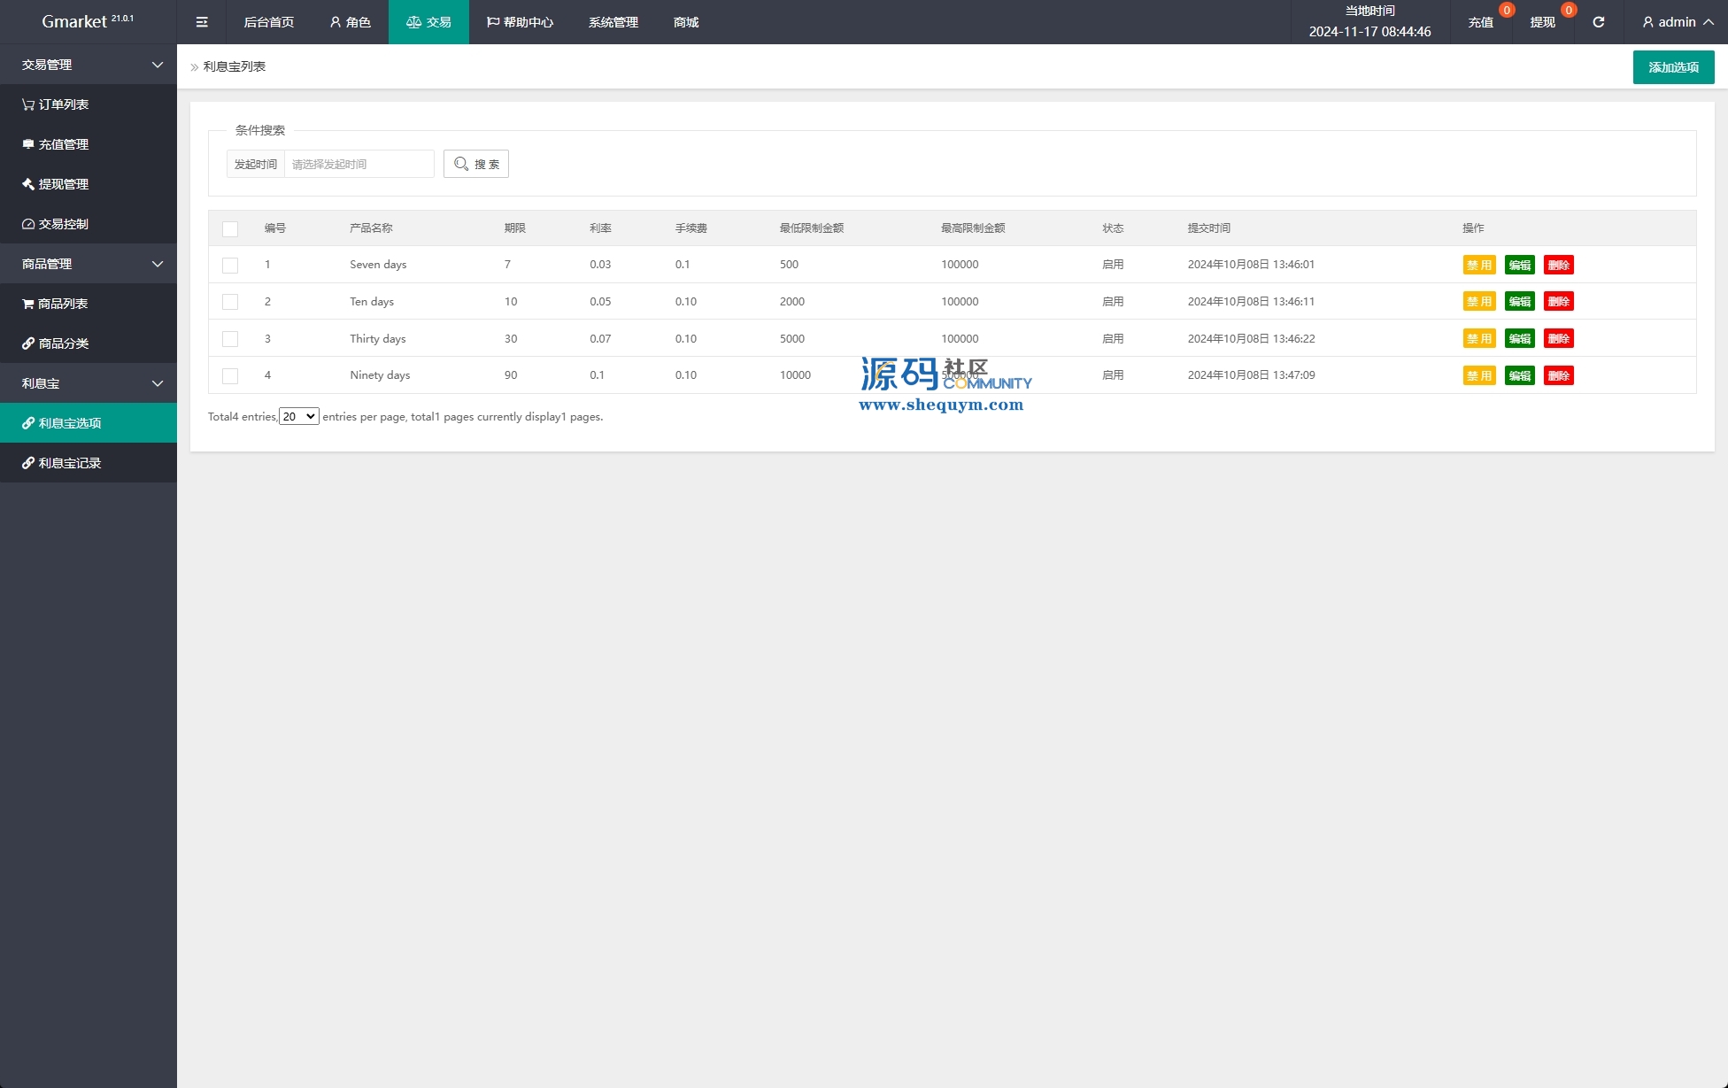Open 提现管理 with the hammer icon

[x=55, y=184]
